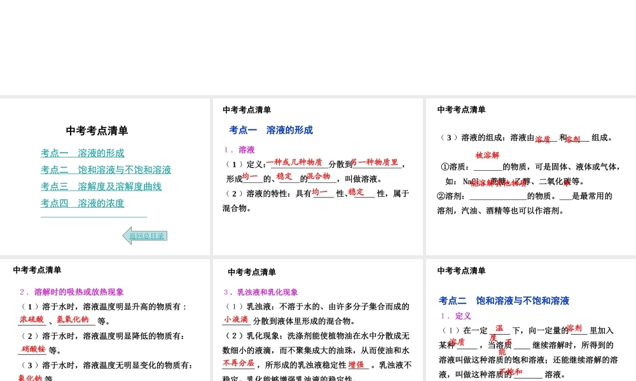Select the 中考考点清单 table of contents slide

click(x=105, y=177)
